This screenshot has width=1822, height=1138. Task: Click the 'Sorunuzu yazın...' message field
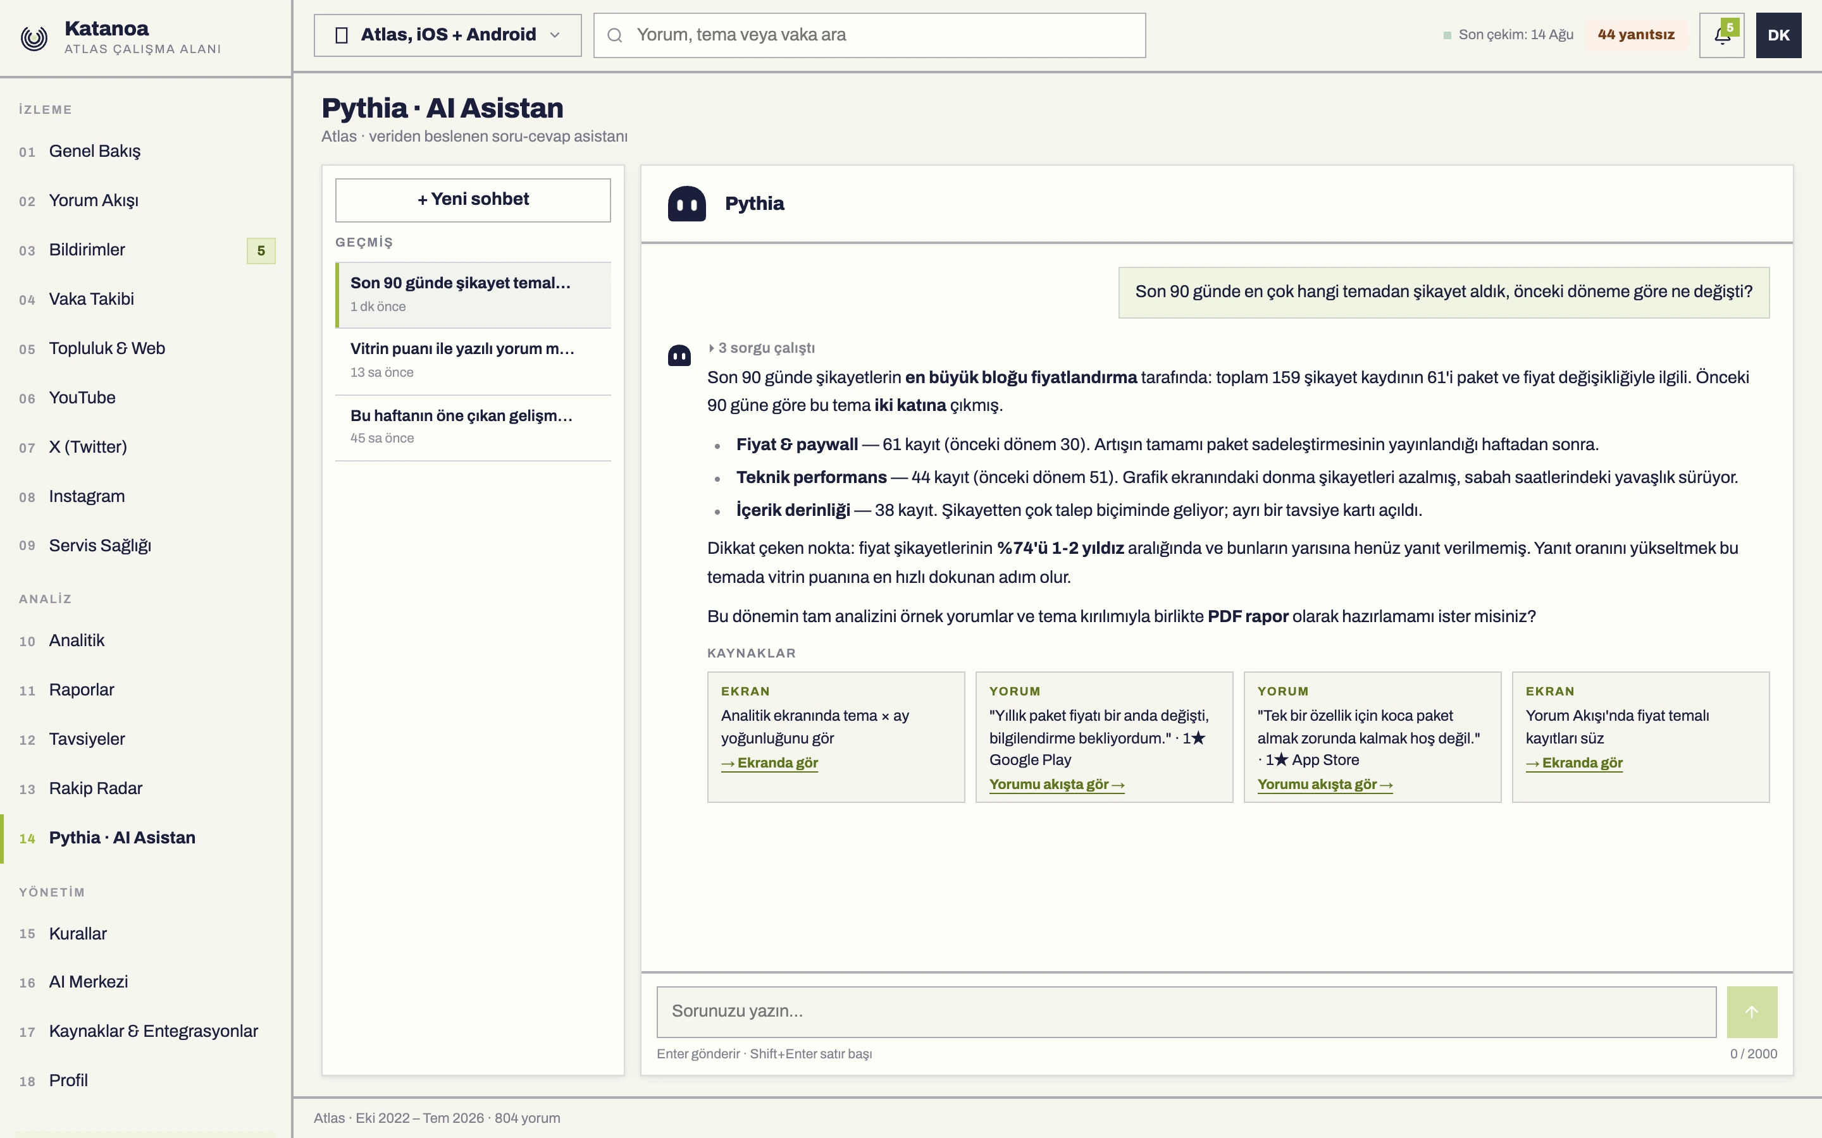point(1187,1012)
